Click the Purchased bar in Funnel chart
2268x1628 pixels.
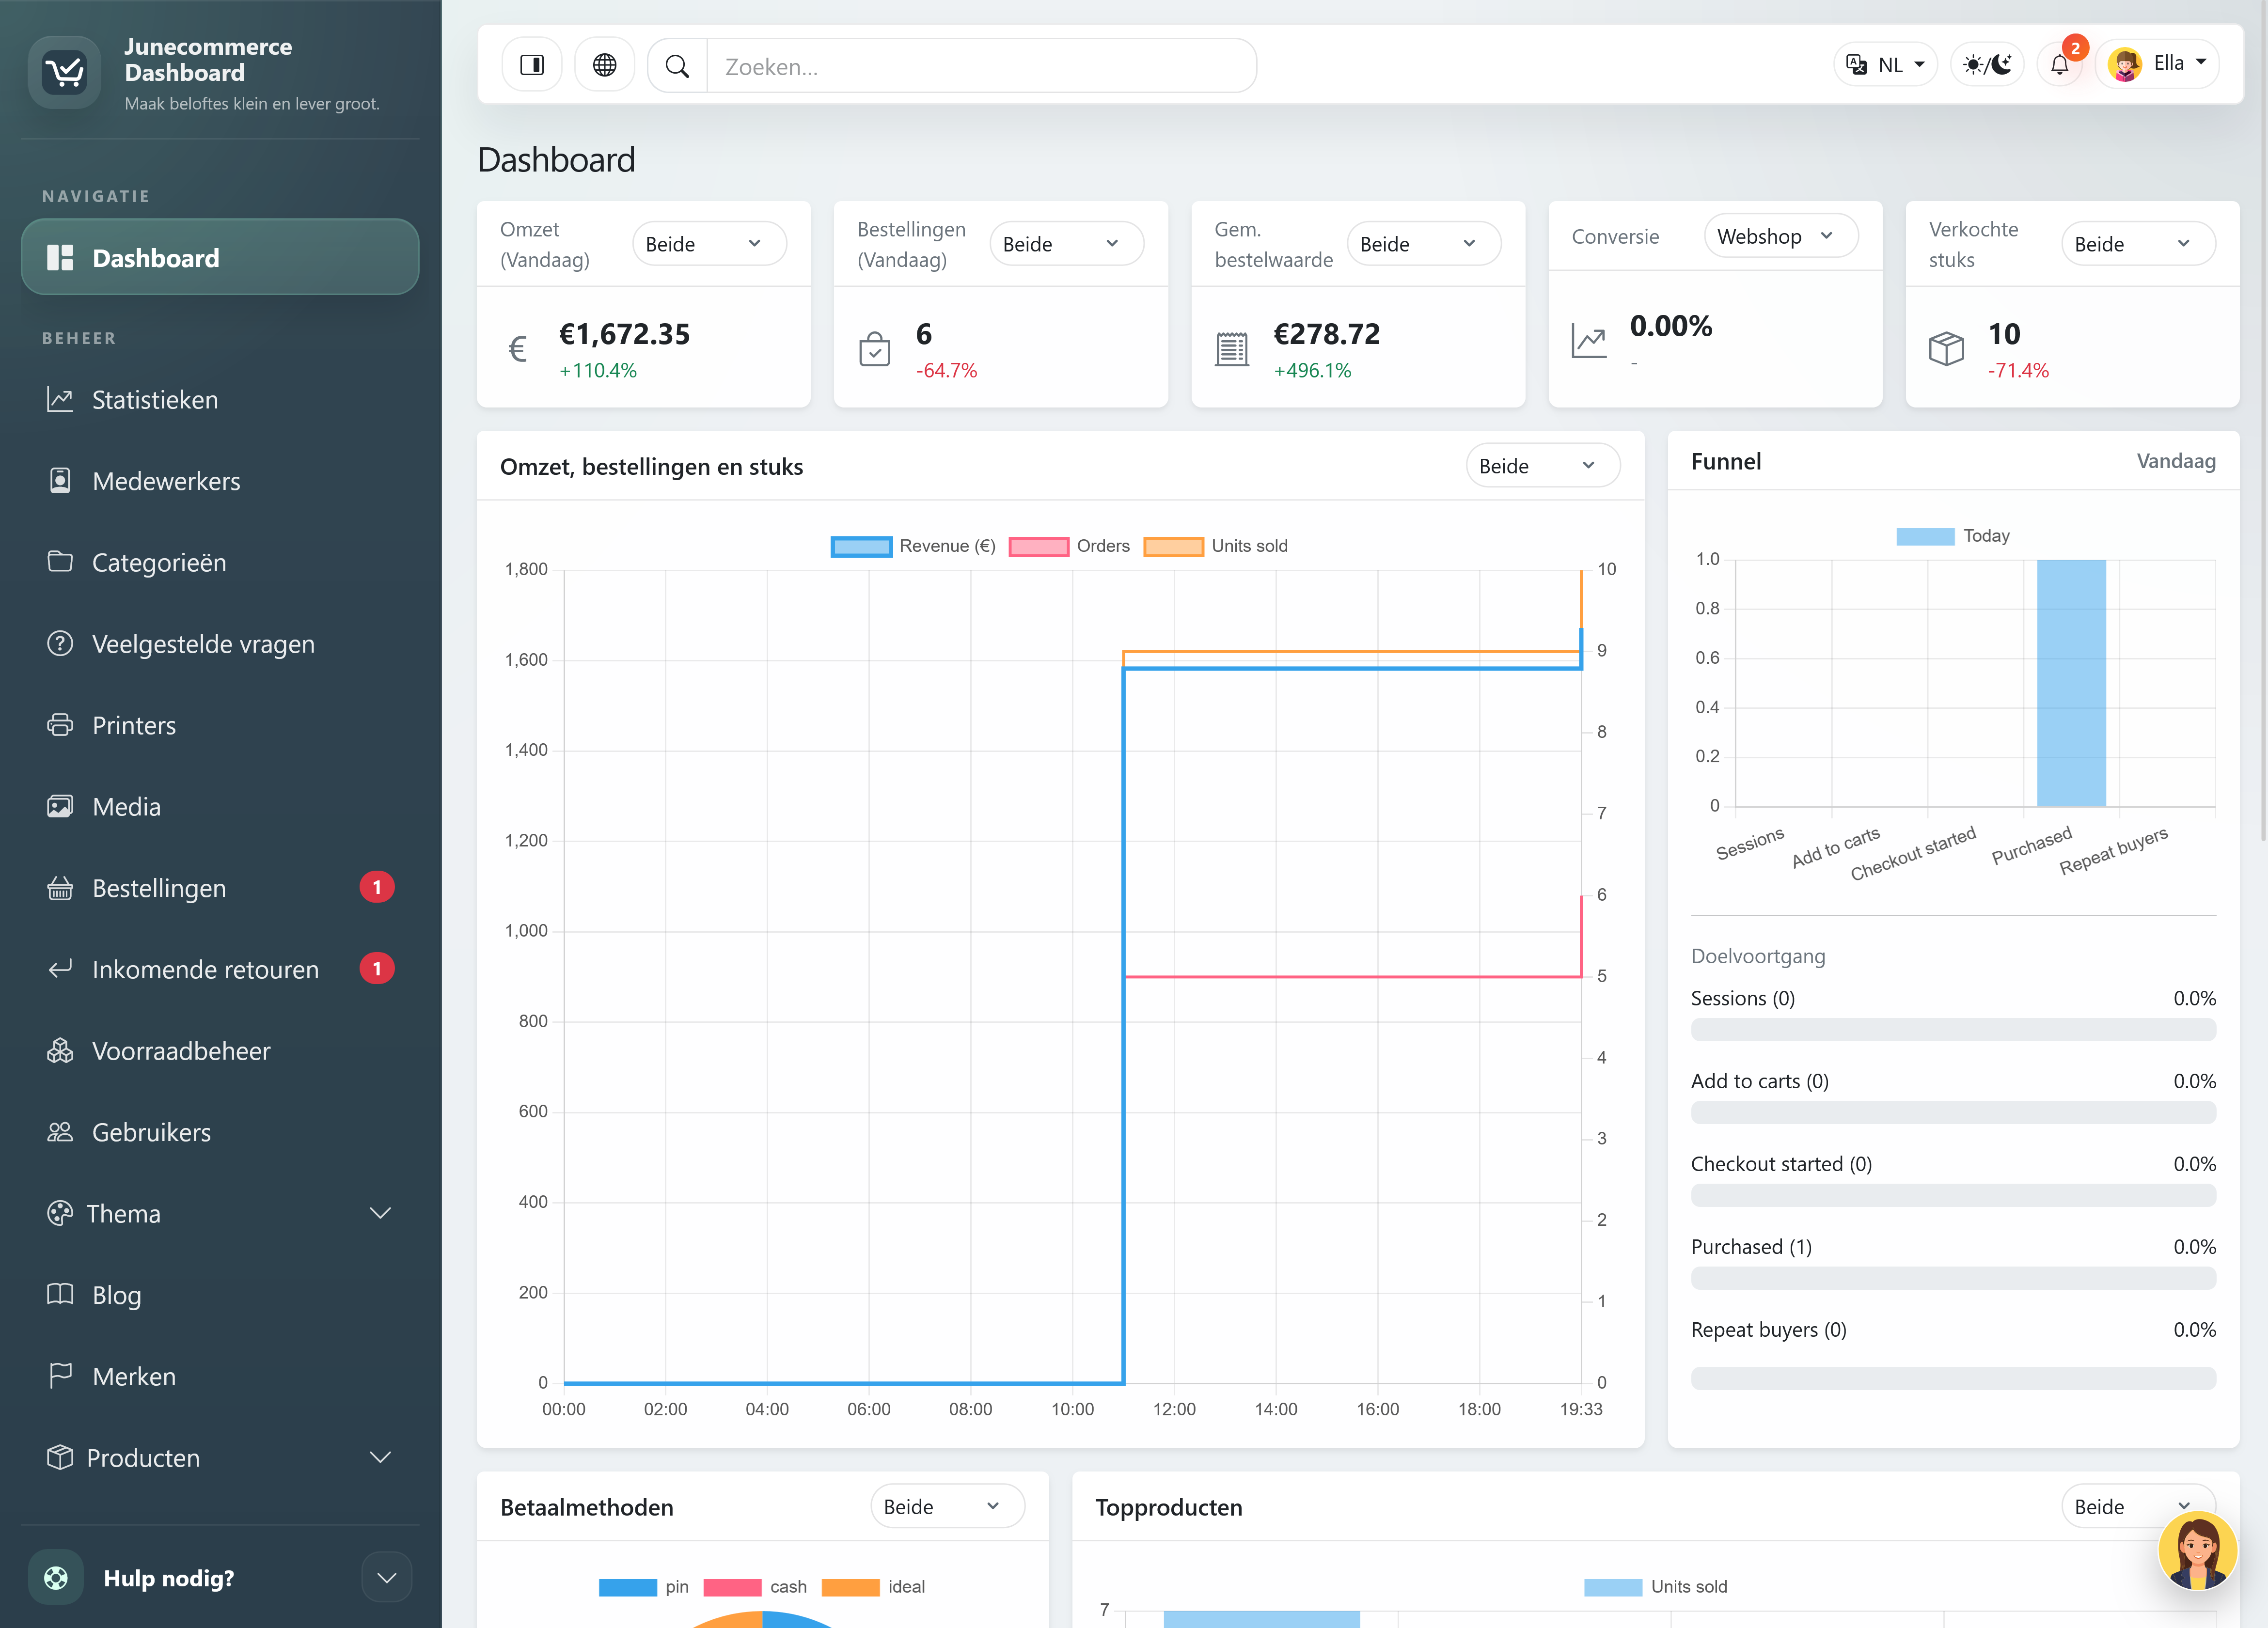[x=2071, y=683]
